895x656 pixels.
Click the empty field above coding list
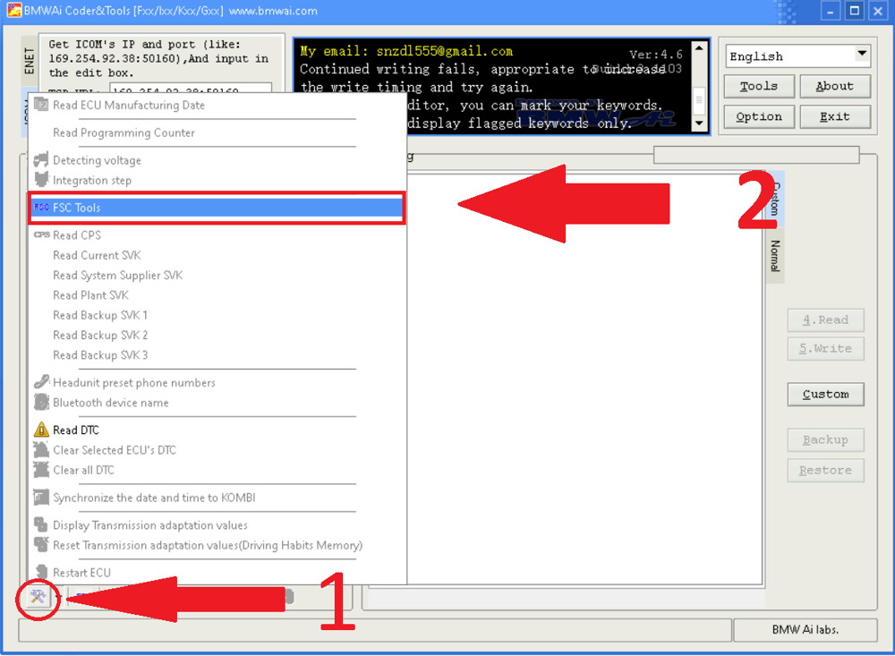pyautogui.click(x=756, y=155)
